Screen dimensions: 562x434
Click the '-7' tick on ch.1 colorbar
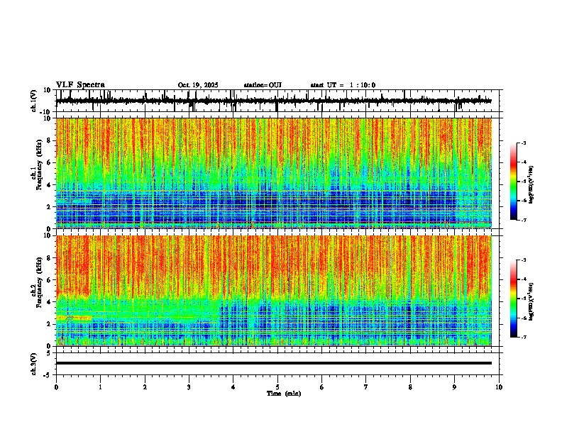(524, 220)
